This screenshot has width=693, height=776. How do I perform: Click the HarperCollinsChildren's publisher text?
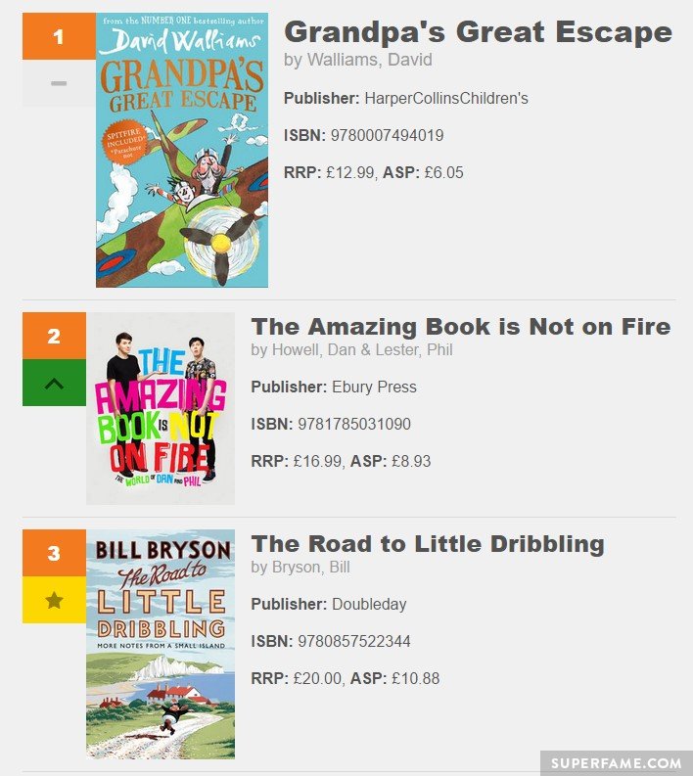[446, 99]
